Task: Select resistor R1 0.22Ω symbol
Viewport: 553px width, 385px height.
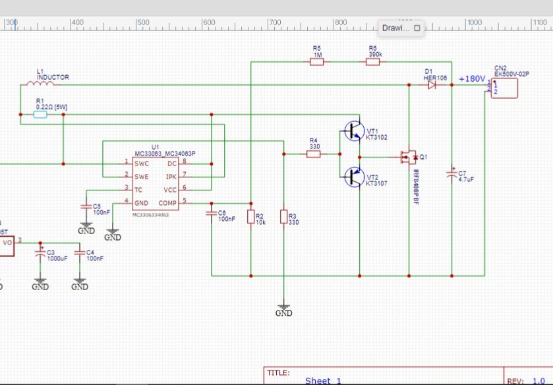Action: tap(40, 114)
